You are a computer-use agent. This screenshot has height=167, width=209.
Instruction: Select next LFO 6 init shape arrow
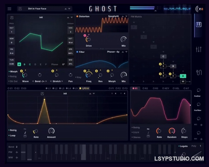pos(94,94)
